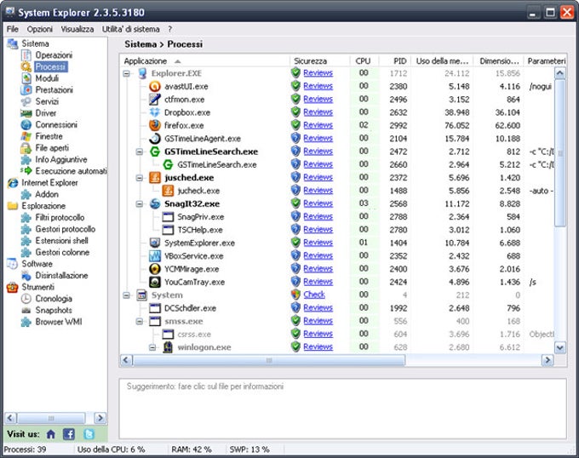Collapse the jusched.exe tree node
This screenshot has width=579, height=458.
tap(139, 178)
